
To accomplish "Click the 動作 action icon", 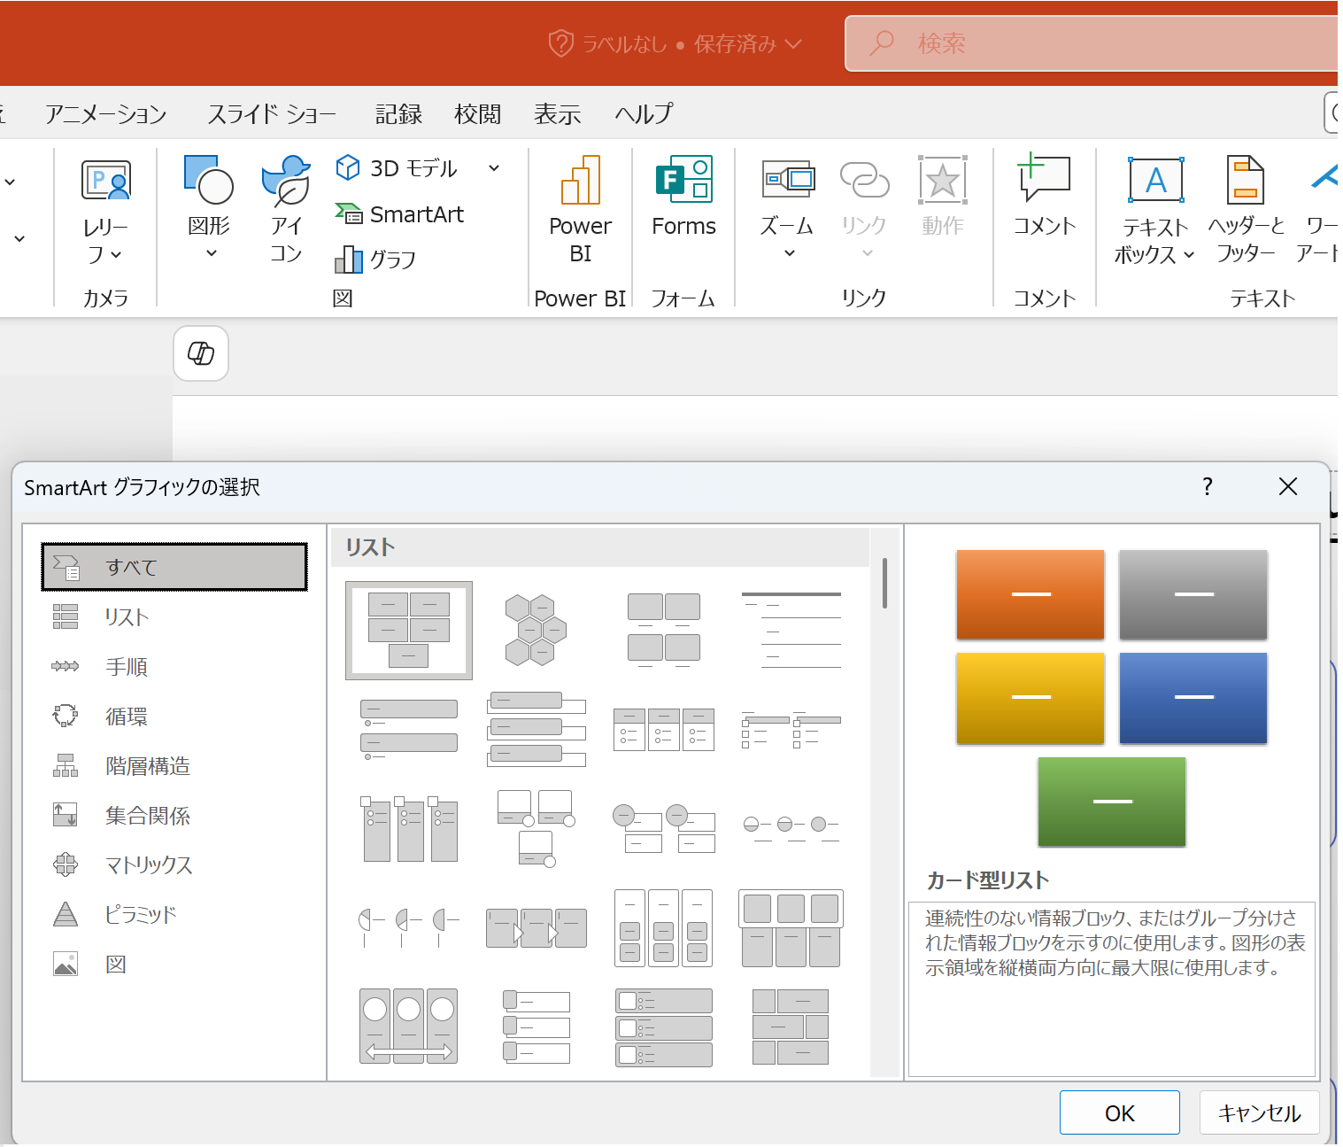I will pyautogui.click(x=942, y=181).
